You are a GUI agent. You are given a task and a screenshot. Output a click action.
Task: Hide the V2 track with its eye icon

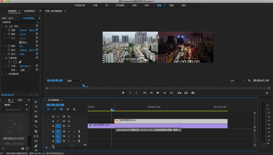pos(69,121)
